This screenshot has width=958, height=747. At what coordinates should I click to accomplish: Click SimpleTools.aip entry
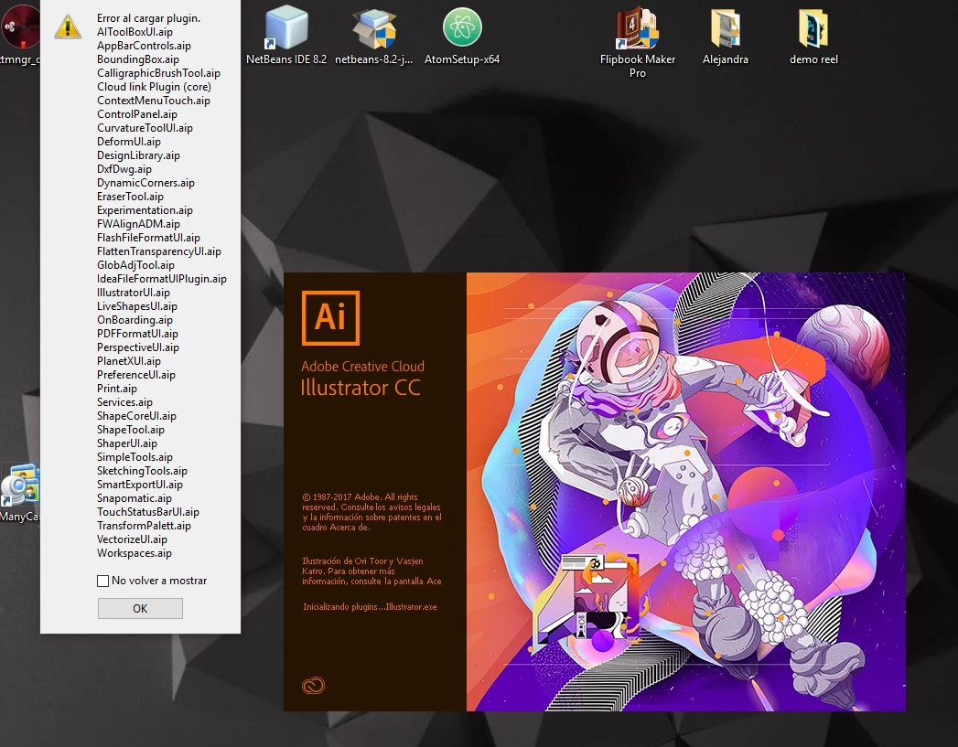click(135, 458)
